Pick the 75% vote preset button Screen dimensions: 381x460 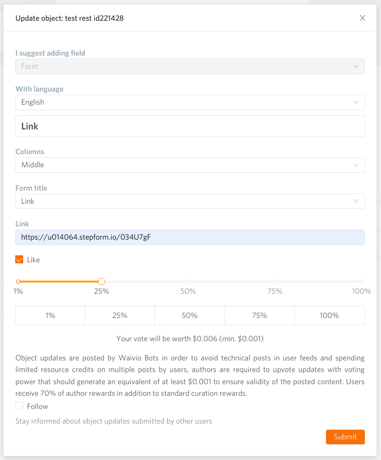click(x=259, y=315)
